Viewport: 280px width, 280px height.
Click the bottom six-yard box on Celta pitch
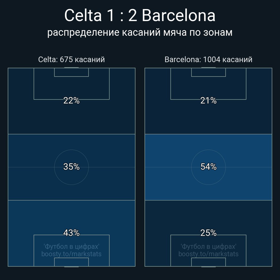point(71,262)
